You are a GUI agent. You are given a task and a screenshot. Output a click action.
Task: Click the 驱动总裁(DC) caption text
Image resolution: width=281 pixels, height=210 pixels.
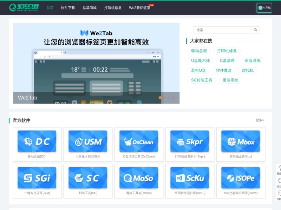(37, 156)
